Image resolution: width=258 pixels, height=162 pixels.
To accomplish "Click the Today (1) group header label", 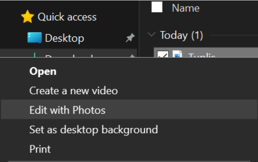I will [181, 35].
